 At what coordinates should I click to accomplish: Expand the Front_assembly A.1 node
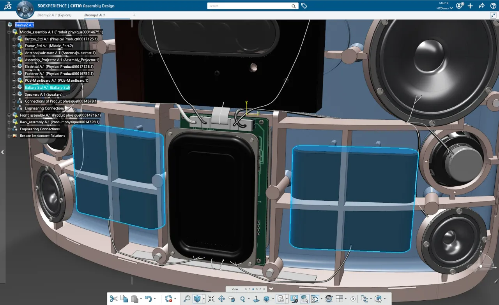pyautogui.click(x=9, y=115)
